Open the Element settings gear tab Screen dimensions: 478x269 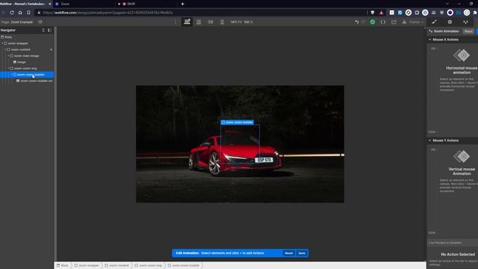(x=450, y=22)
